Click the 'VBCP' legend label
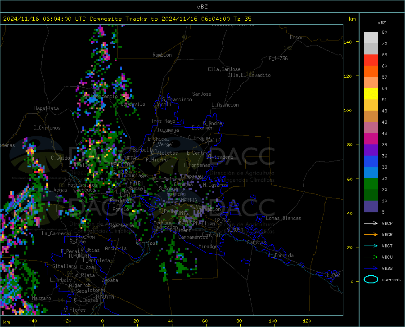 pyautogui.click(x=387, y=223)
